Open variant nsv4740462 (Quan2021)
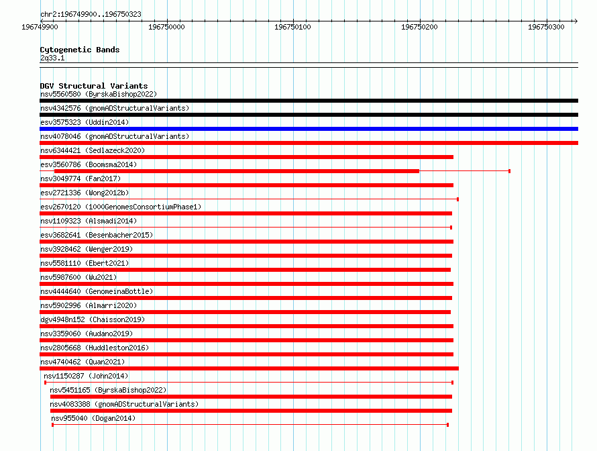Screen dimensions: 597x451 pyautogui.click(x=83, y=362)
